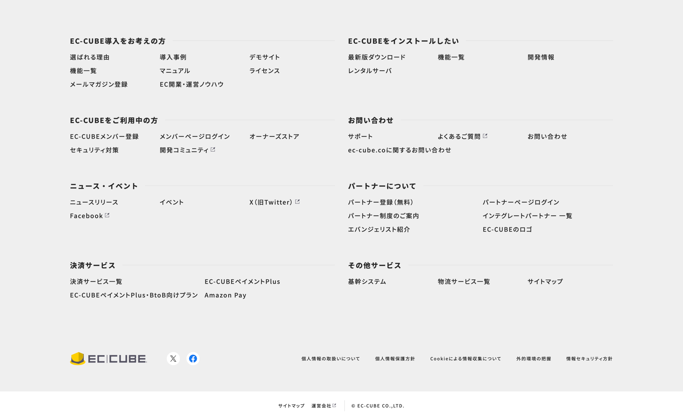Image resolution: width=683 pixels, height=417 pixels.
Task: Click external-link icon beside 開発コミュニティ
Action: coord(213,150)
